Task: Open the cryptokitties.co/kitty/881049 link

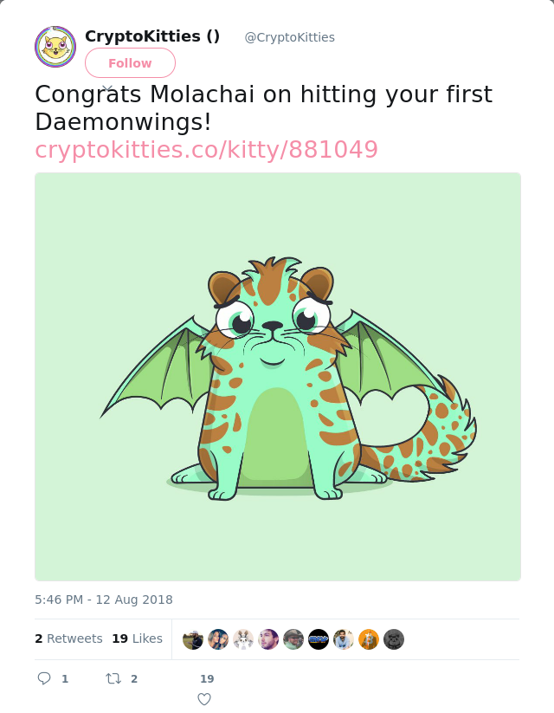Action: click(206, 150)
